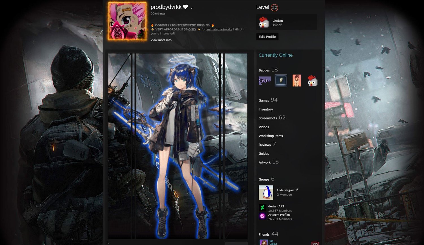This screenshot has width=424, height=245.
Task: Click the Artwork Profiles group icon
Action: (262, 216)
